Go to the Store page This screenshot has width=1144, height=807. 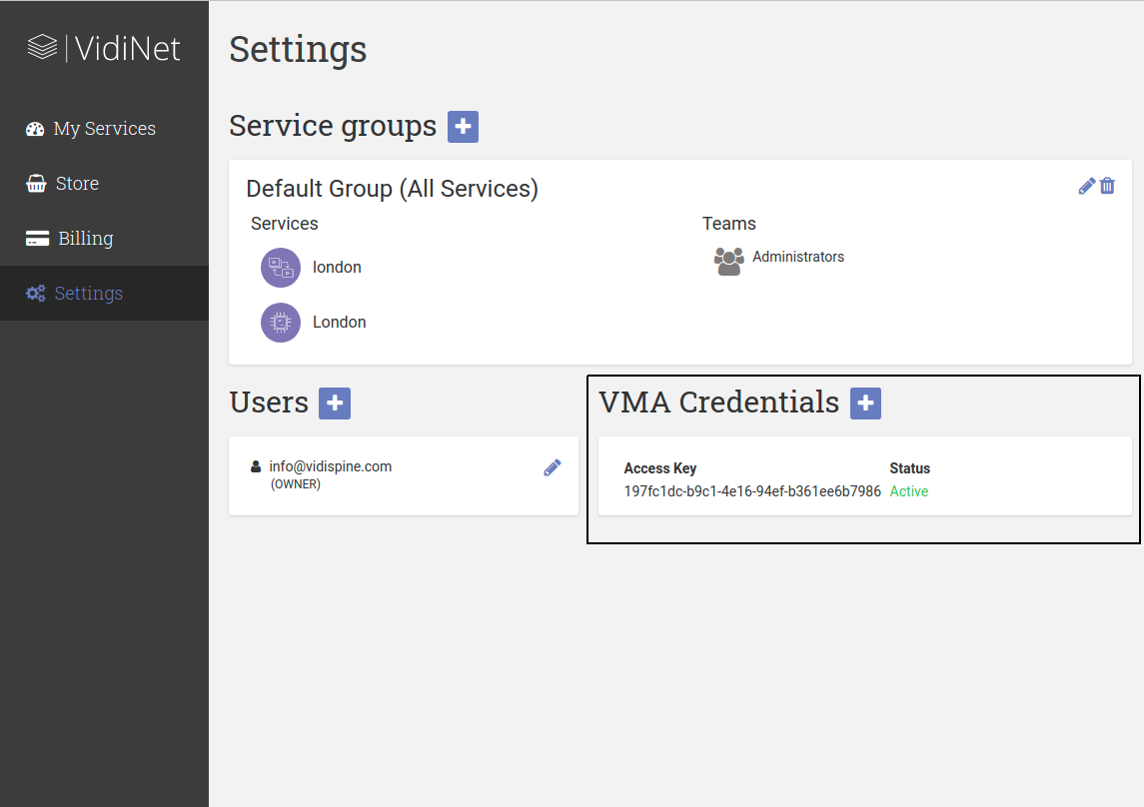(76, 184)
